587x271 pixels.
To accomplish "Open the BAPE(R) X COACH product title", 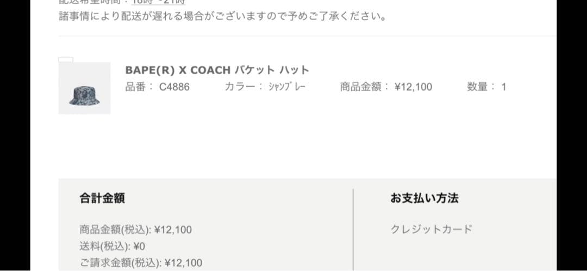I will point(217,70).
